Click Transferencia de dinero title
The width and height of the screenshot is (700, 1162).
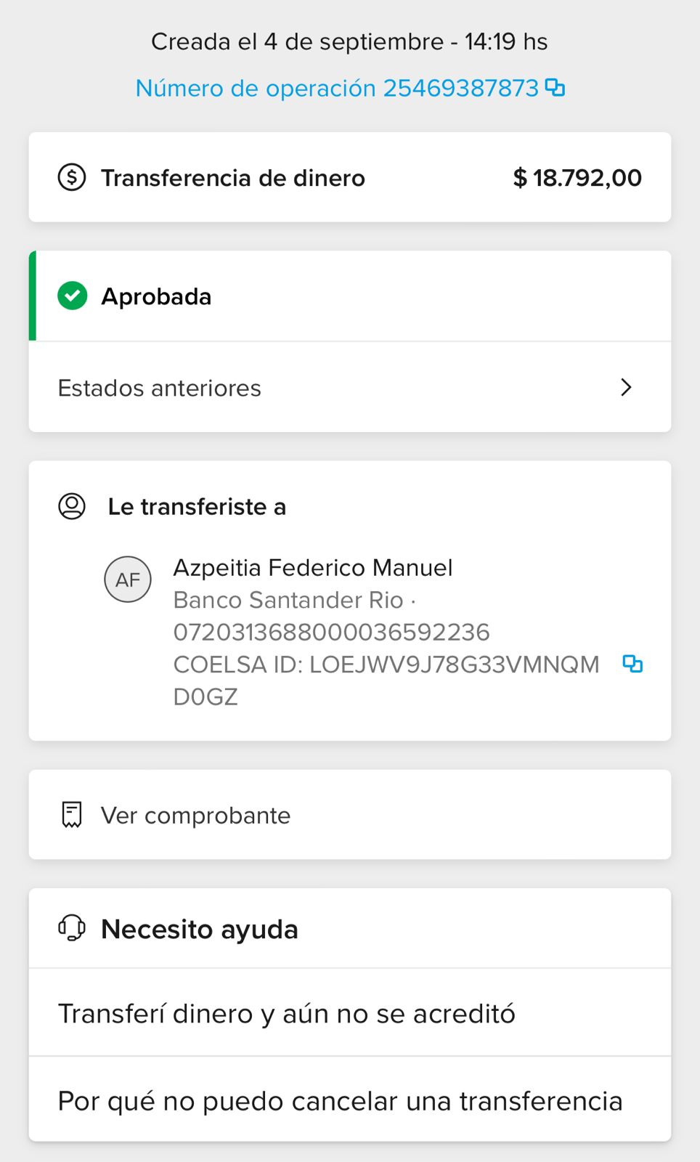coord(233,178)
